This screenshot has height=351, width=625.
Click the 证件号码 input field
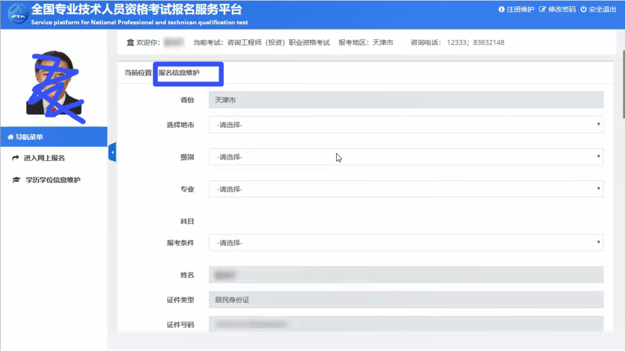[406, 324]
